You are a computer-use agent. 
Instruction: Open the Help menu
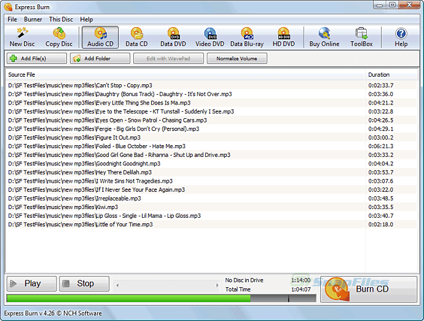pyautogui.click(x=87, y=20)
